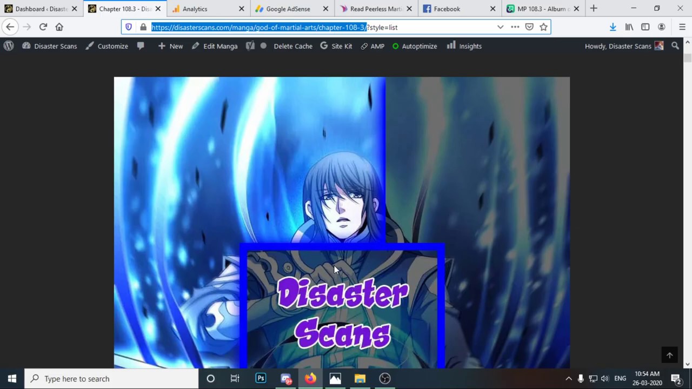Open the Google AdSense tab
Viewport: 692px width, 389px height.
click(288, 9)
